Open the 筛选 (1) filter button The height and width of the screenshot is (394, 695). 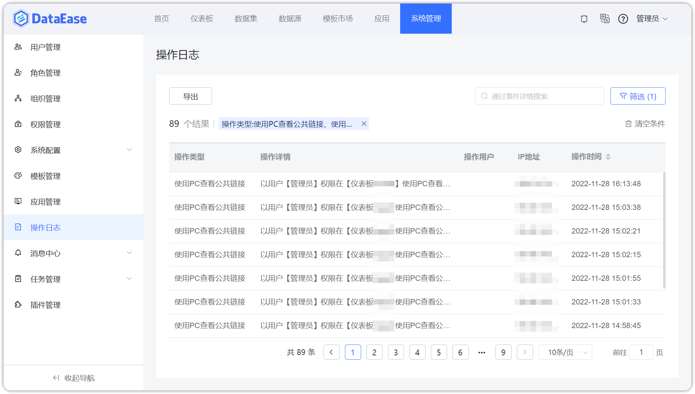coord(638,96)
